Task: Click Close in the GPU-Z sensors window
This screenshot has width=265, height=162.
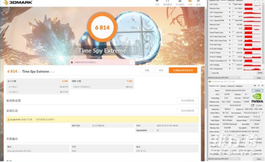Action: click(259, 78)
